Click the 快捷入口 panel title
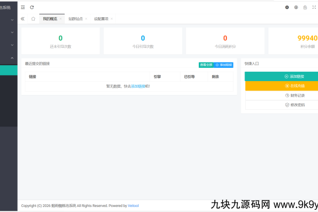This screenshot has width=318, height=212. 252,63
